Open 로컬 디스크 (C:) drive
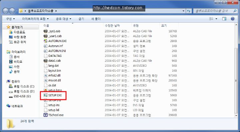 click(24, 86)
